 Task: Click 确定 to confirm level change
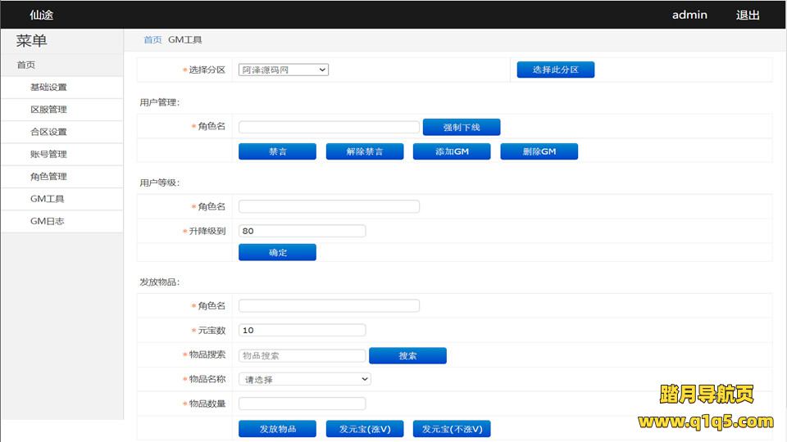[x=277, y=252]
